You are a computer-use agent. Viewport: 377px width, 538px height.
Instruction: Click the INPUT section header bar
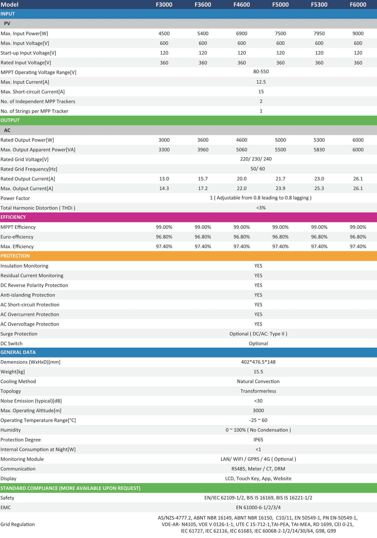pyautogui.click(x=188, y=14)
